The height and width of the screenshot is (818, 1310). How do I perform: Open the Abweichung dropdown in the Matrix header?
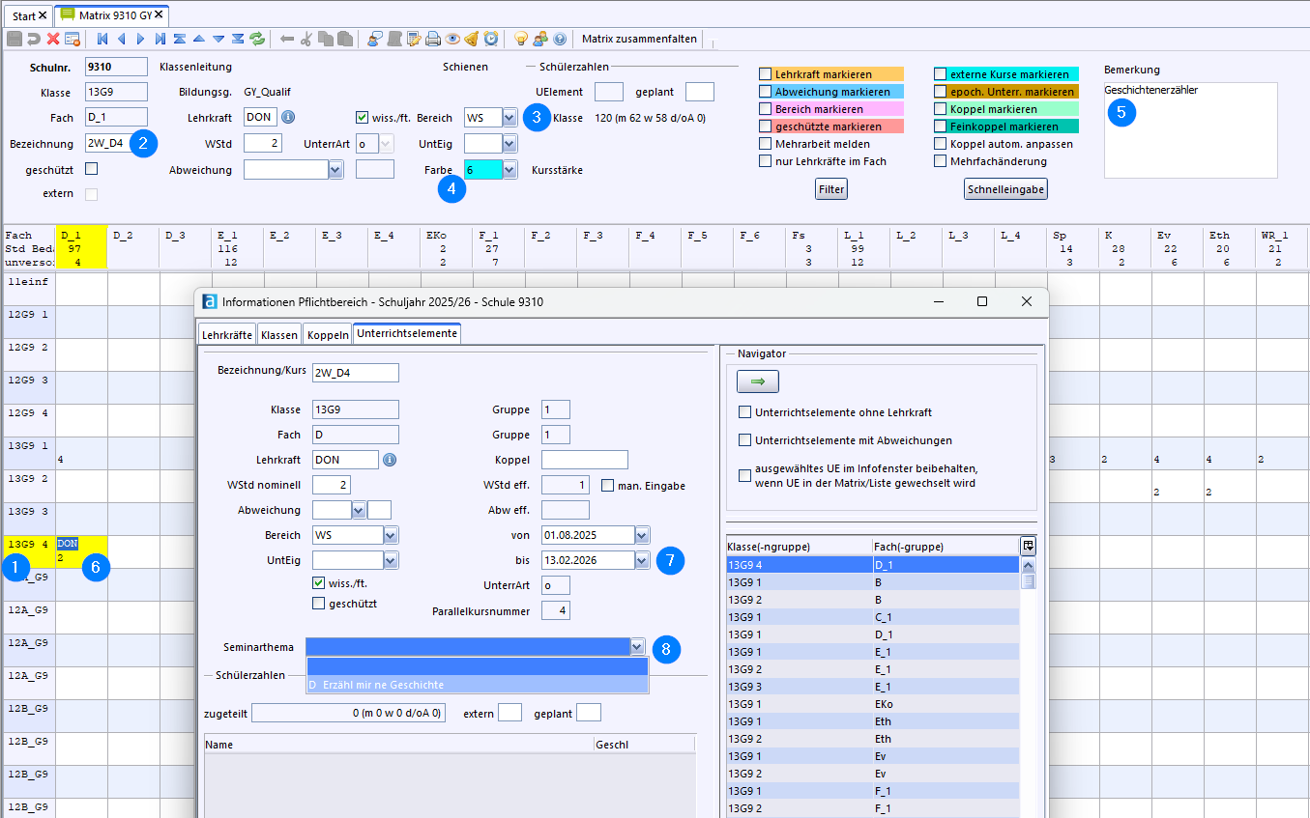pyautogui.click(x=335, y=170)
